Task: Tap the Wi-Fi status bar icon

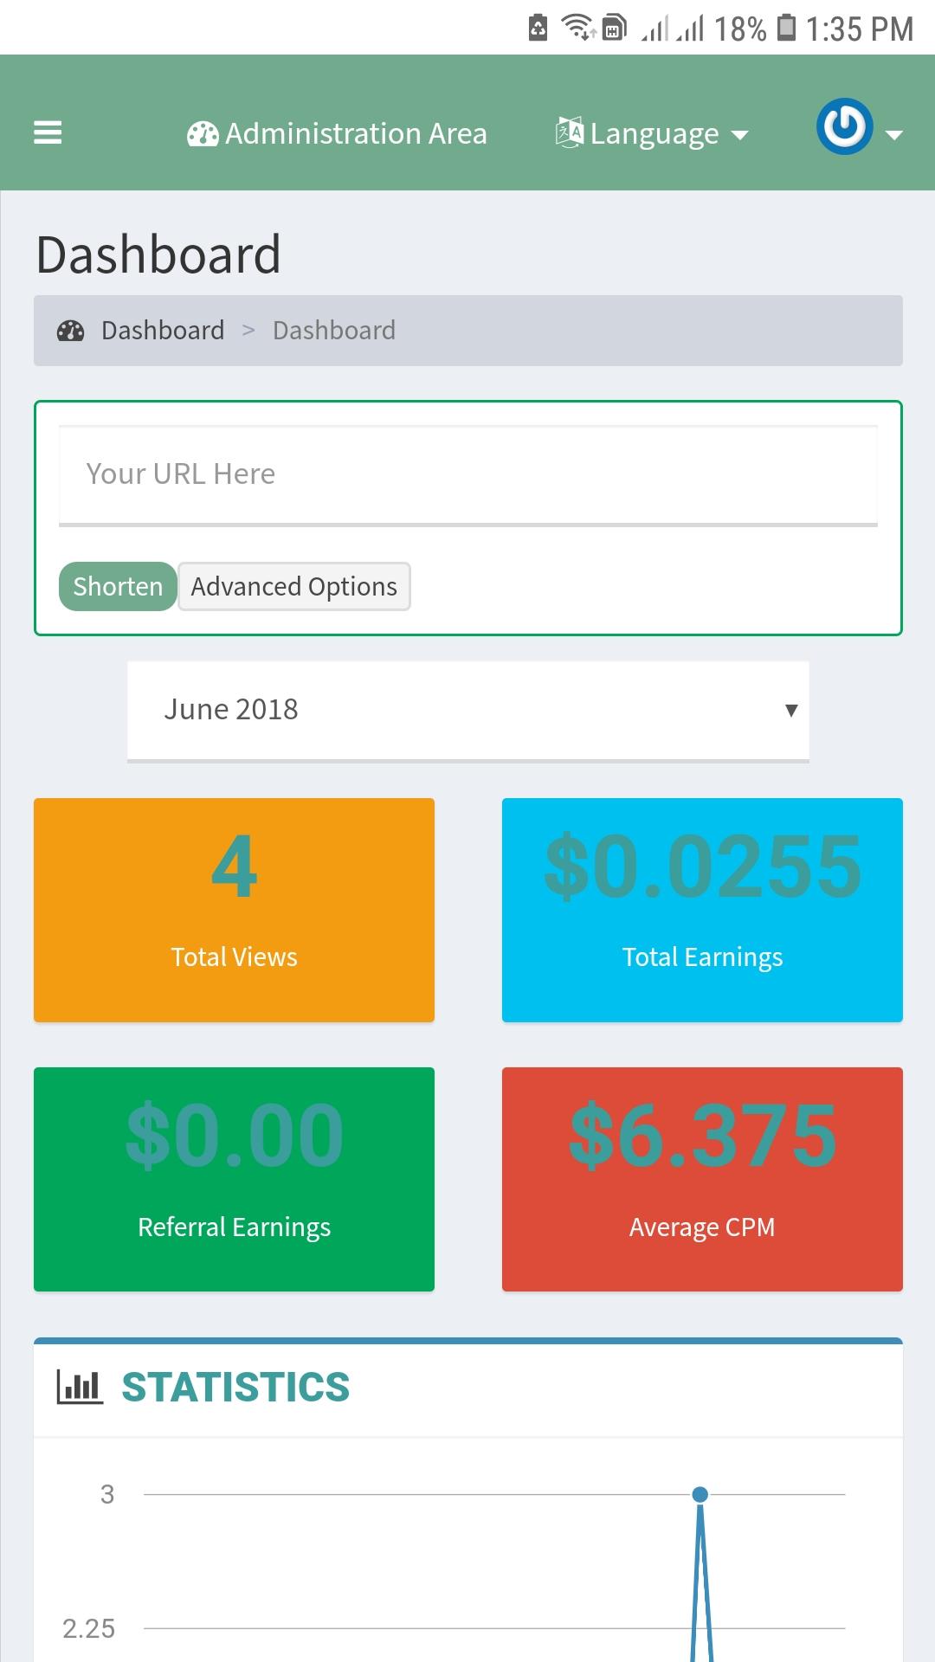Action: 578,28
